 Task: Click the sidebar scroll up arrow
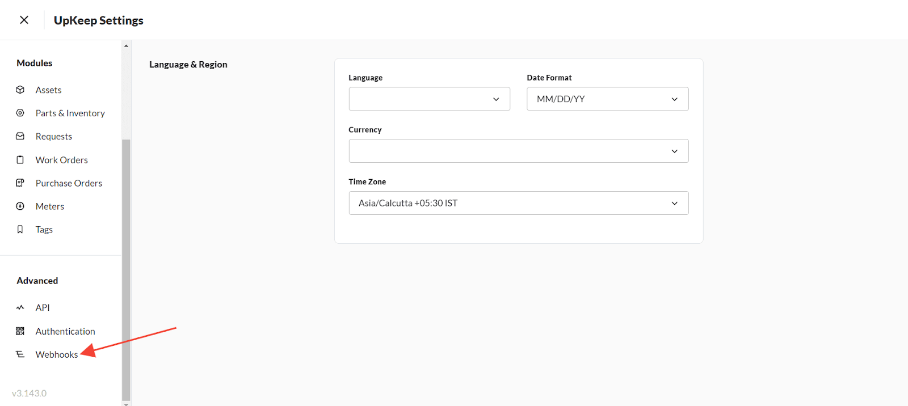[x=126, y=45]
